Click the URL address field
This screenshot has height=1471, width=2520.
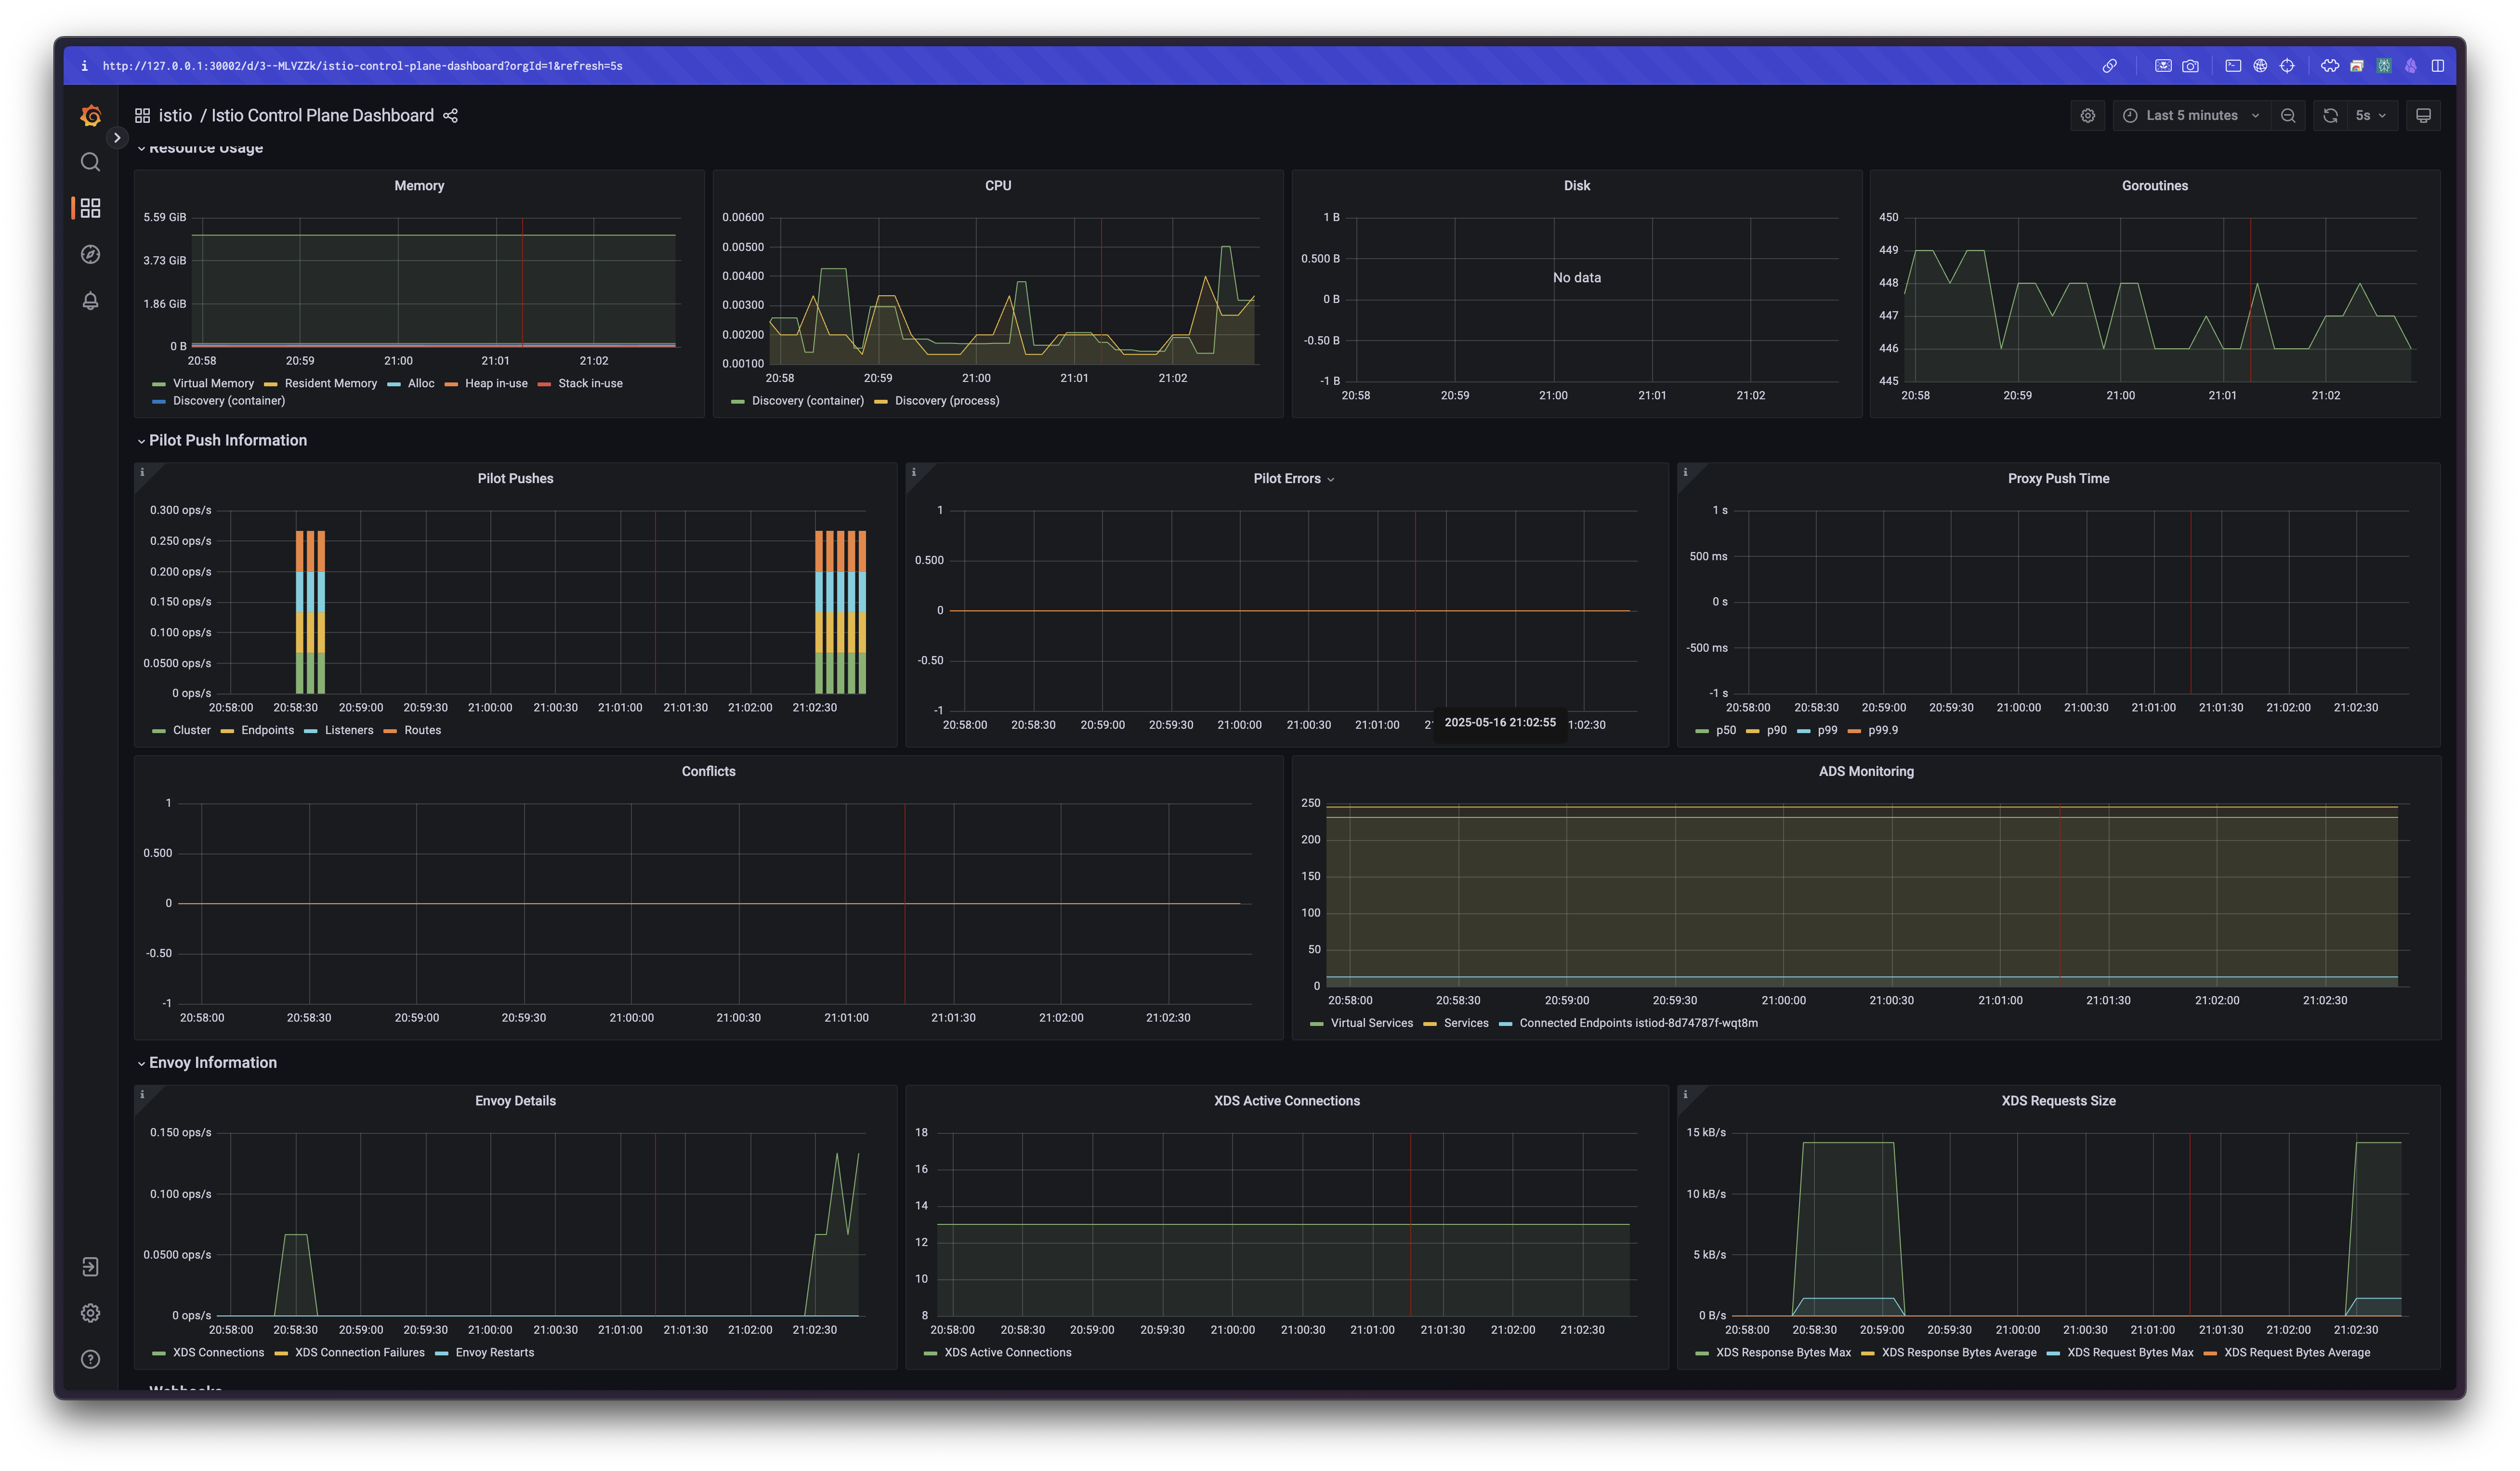(x=362, y=66)
